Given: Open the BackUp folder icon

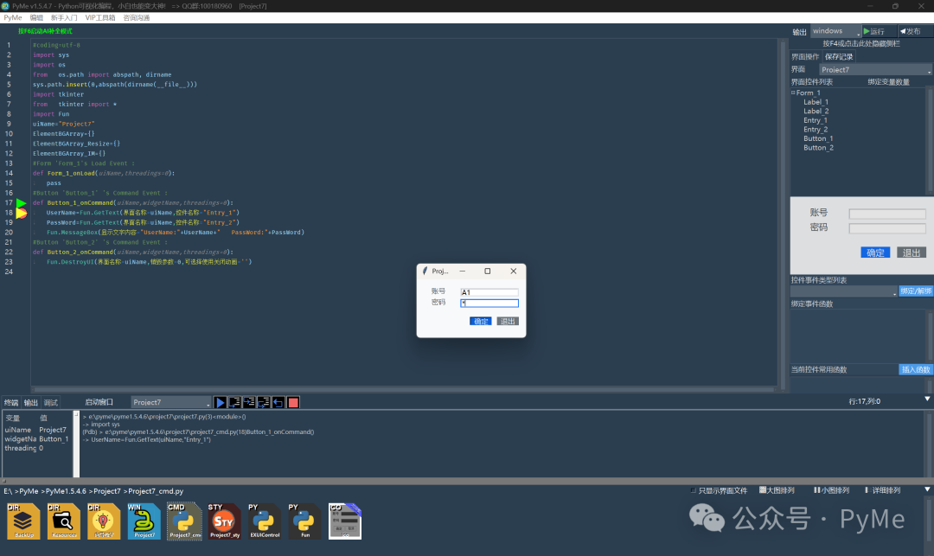Looking at the screenshot, I should pos(23,521).
